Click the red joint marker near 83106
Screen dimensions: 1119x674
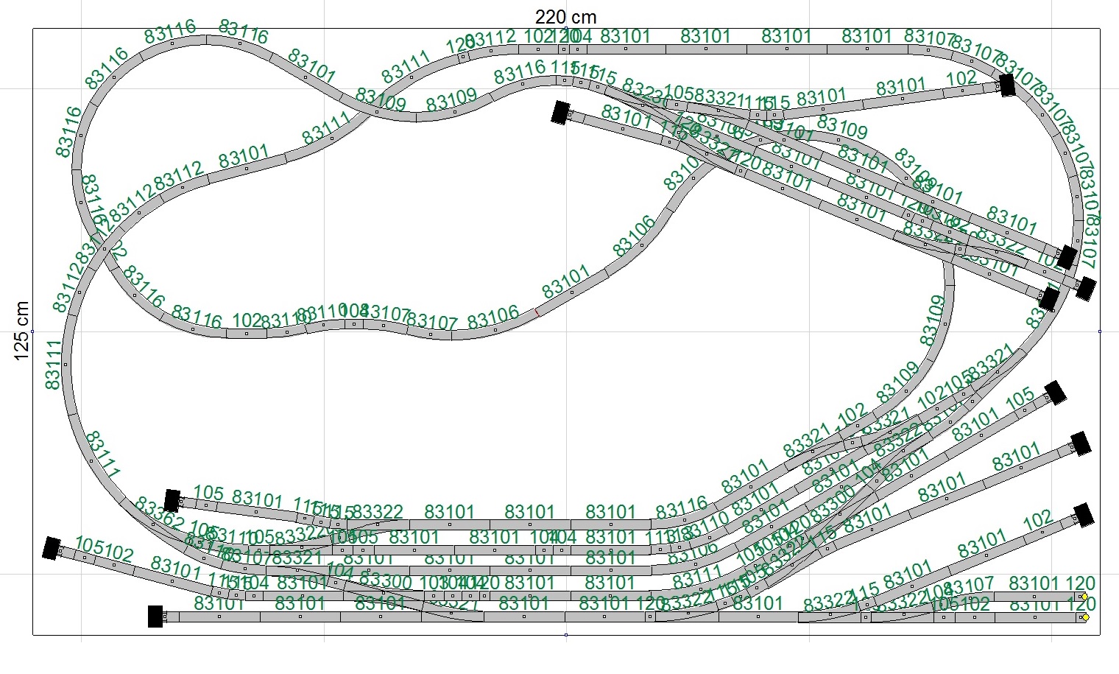click(x=537, y=312)
